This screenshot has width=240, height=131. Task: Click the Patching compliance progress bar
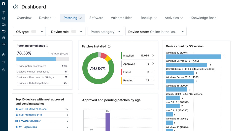click(43, 59)
